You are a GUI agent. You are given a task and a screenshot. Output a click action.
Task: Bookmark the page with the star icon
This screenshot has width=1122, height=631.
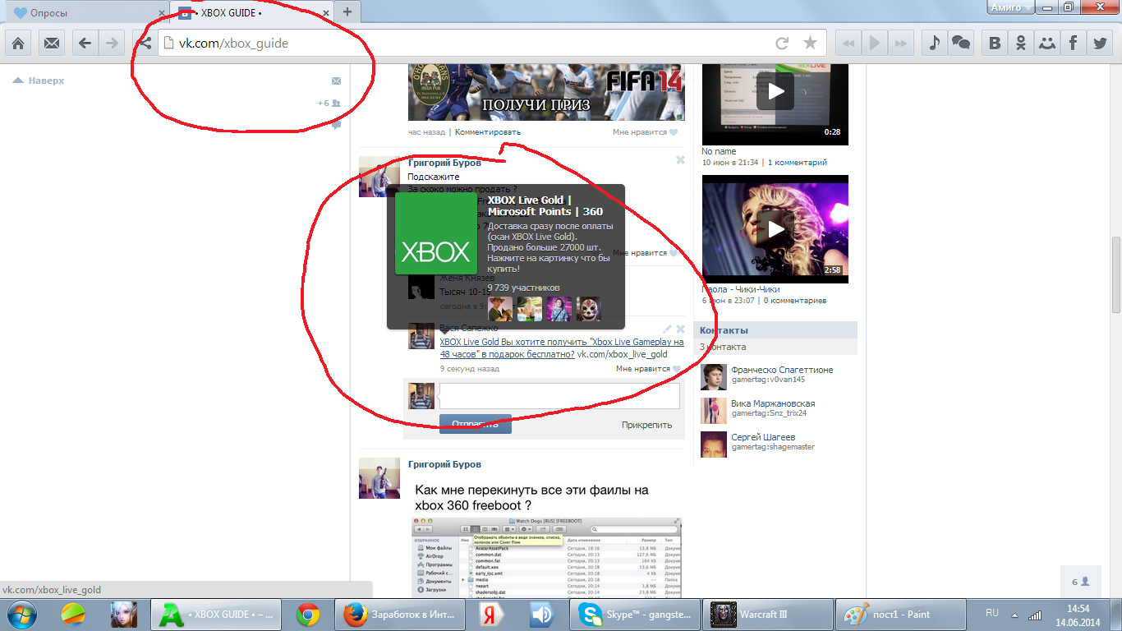[x=810, y=43]
